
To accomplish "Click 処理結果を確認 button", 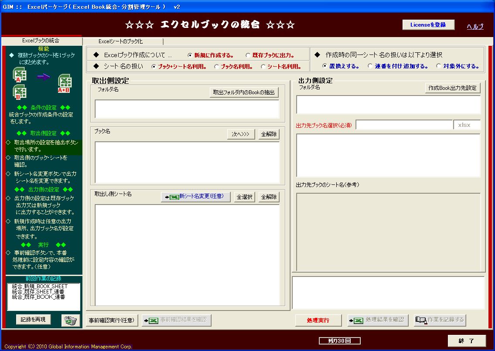I will coord(378,320).
